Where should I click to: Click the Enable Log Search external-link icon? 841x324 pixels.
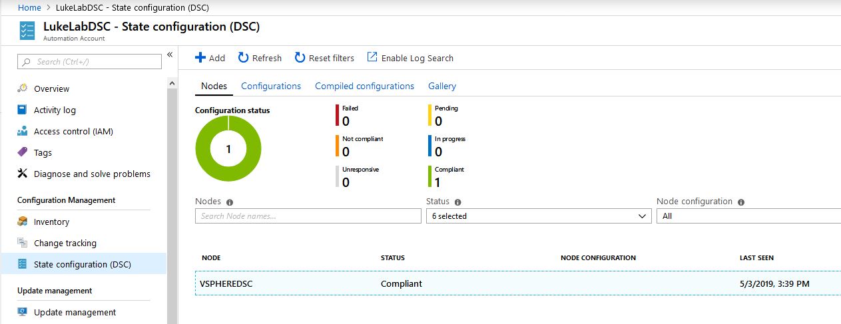(x=372, y=57)
